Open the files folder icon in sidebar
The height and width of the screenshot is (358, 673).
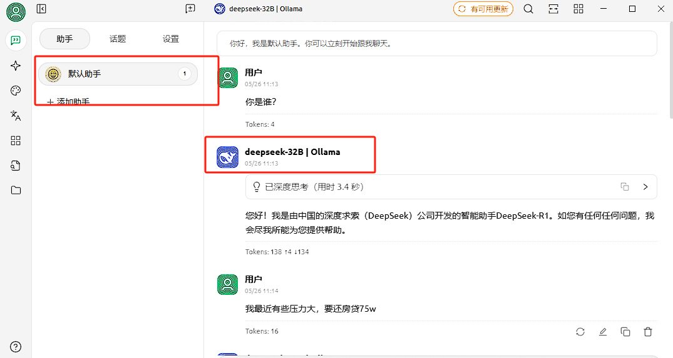(x=16, y=190)
